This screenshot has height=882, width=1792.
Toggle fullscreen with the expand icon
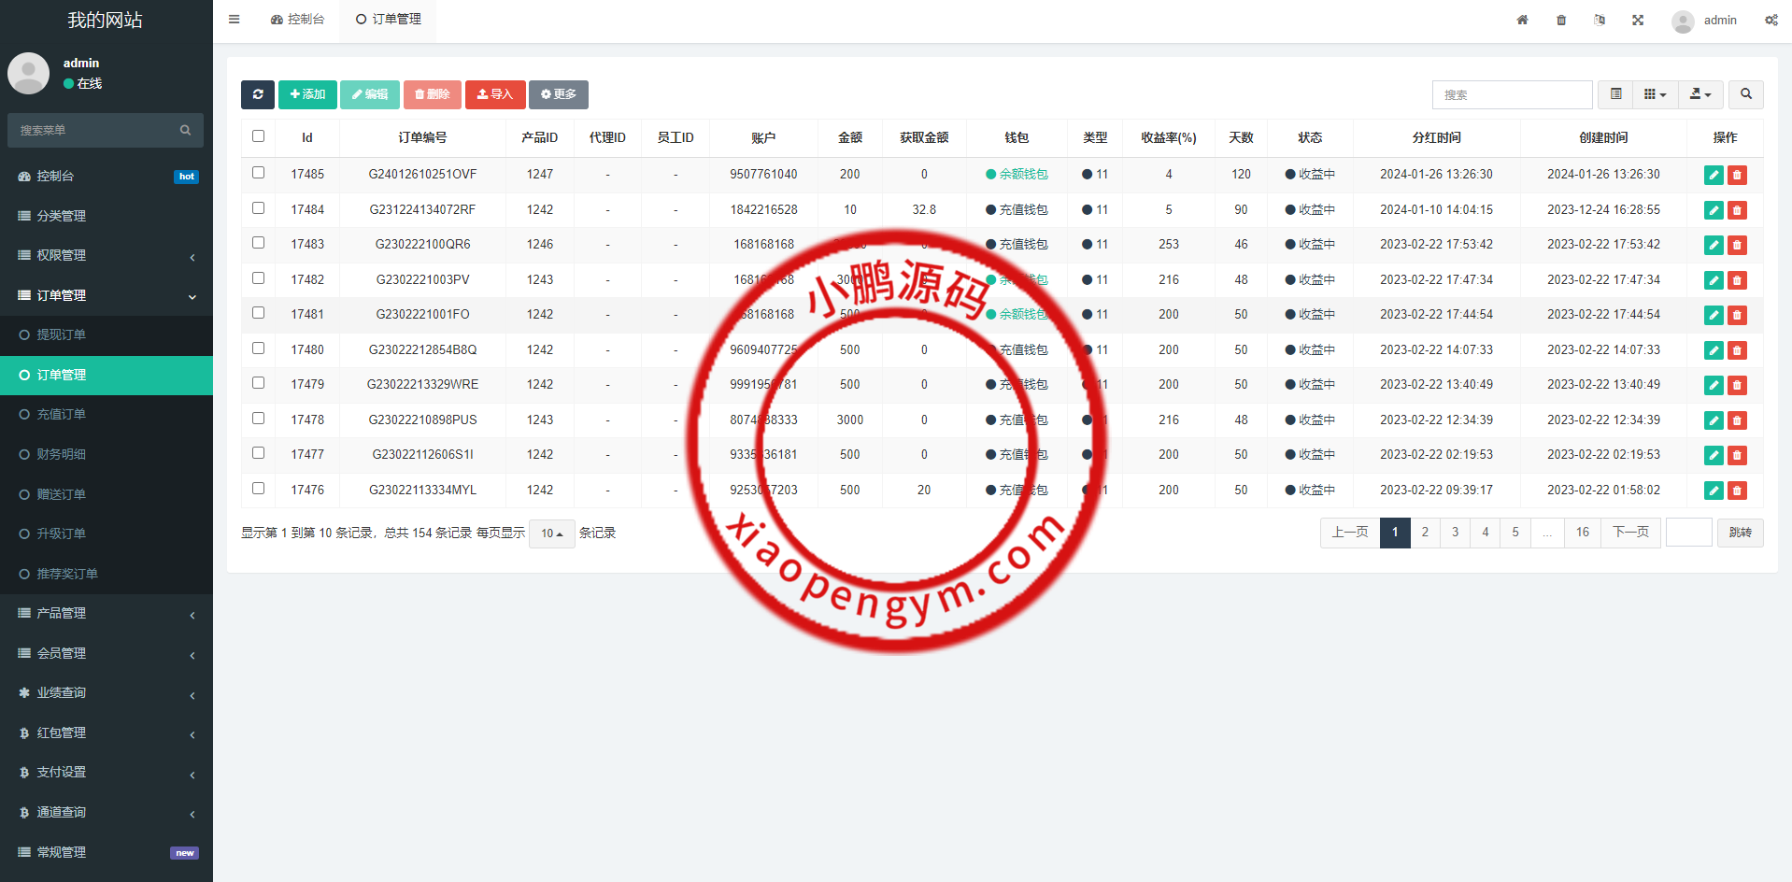(x=1638, y=20)
